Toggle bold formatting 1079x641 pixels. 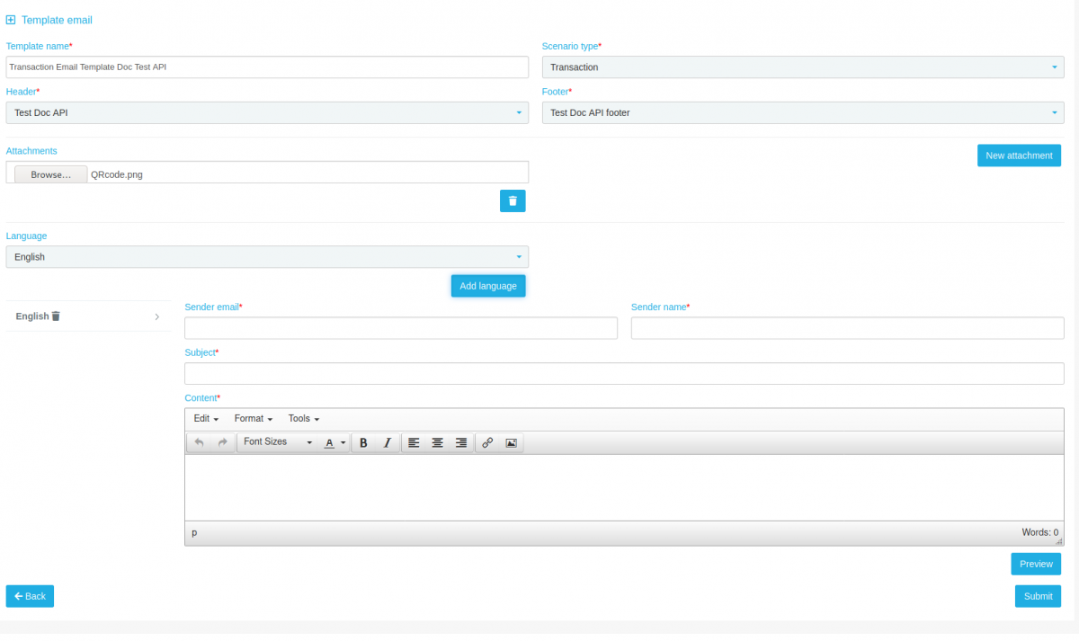(363, 442)
